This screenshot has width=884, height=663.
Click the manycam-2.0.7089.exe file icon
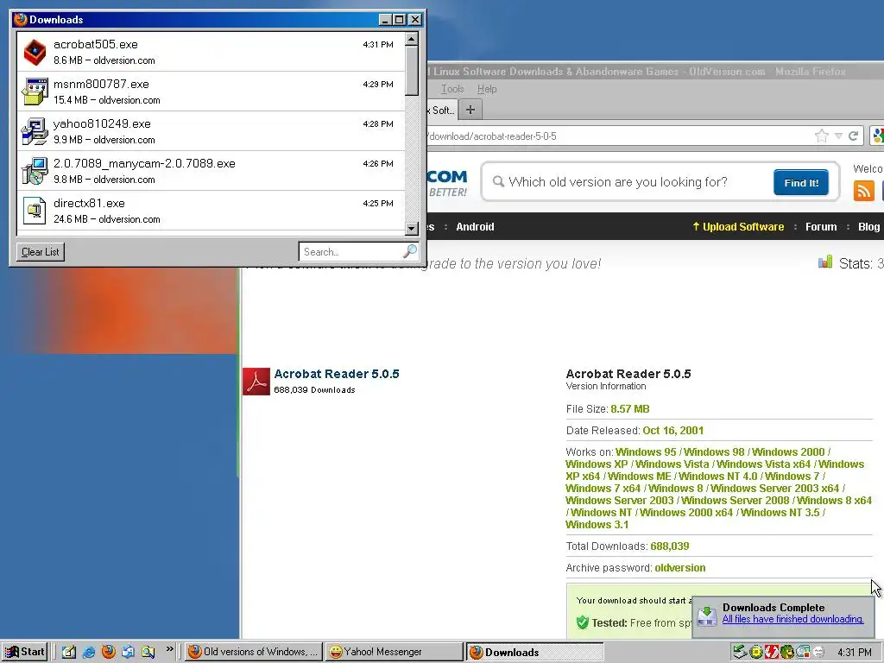pyautogui.click(x=35, y=171)
